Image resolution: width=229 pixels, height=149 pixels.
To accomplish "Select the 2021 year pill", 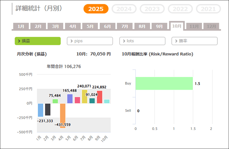I will coord(208,9).
